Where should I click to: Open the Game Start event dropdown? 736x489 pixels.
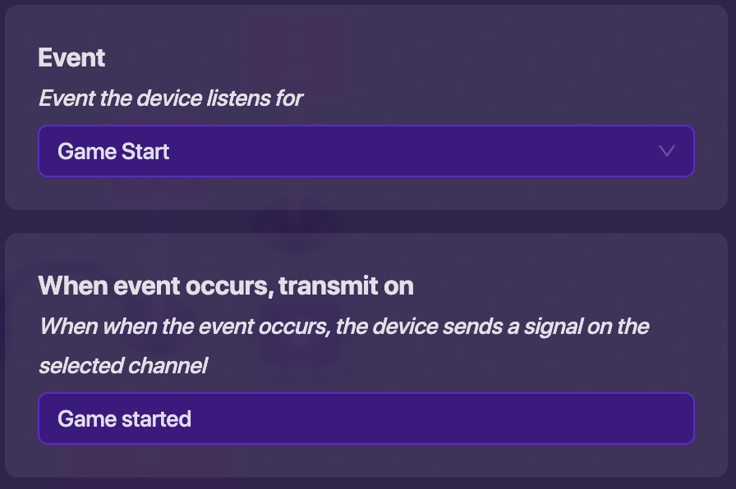(x=366, y=151)
